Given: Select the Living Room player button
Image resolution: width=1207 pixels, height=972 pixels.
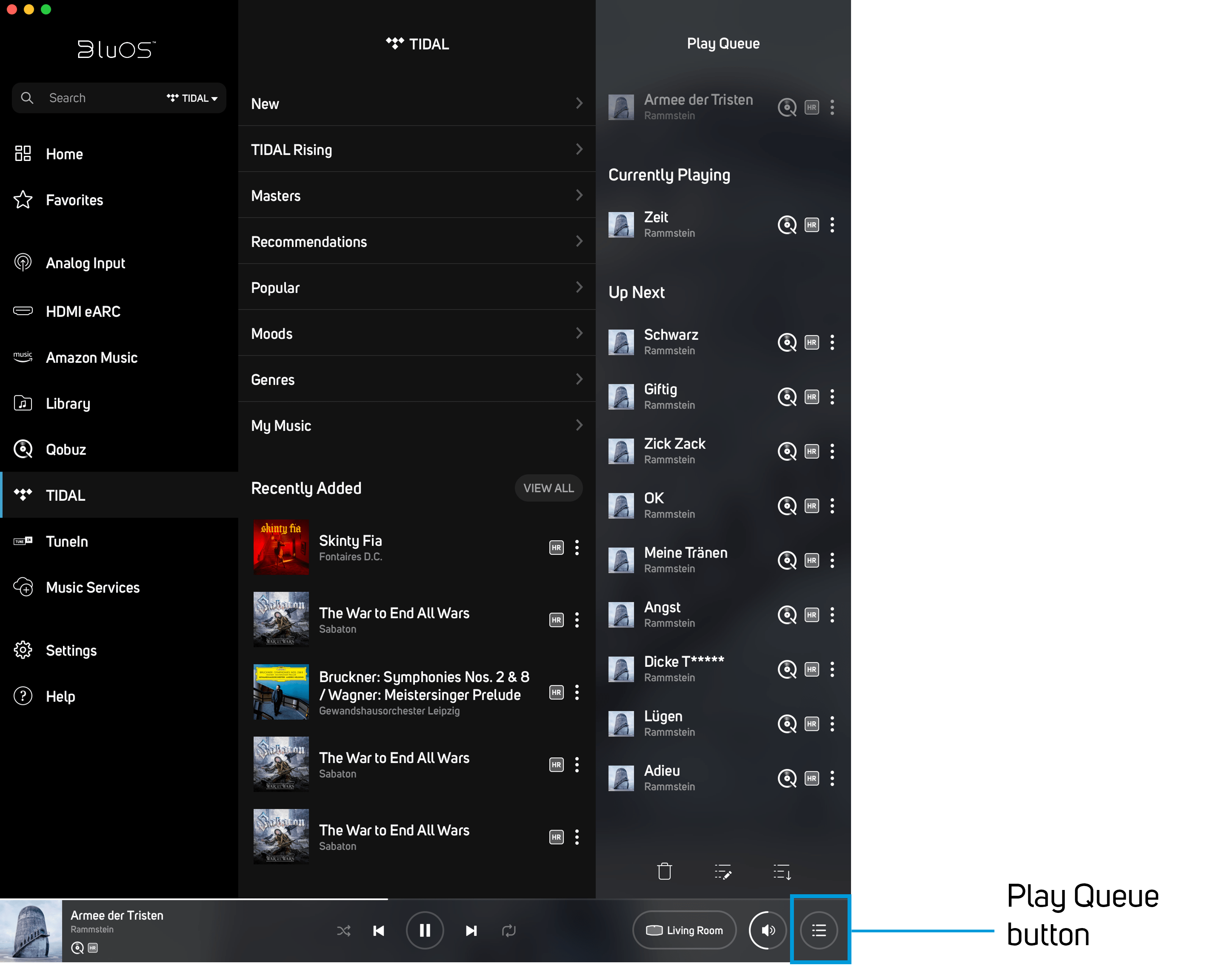Looking at the screenshot, I should (x=684, y=930).
